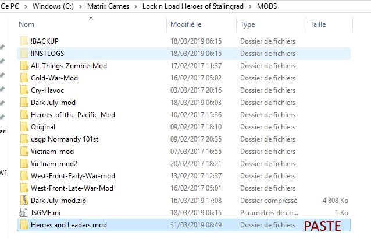
Task: Click the Cry-Havoc folder icon
Action: point(24,90)
